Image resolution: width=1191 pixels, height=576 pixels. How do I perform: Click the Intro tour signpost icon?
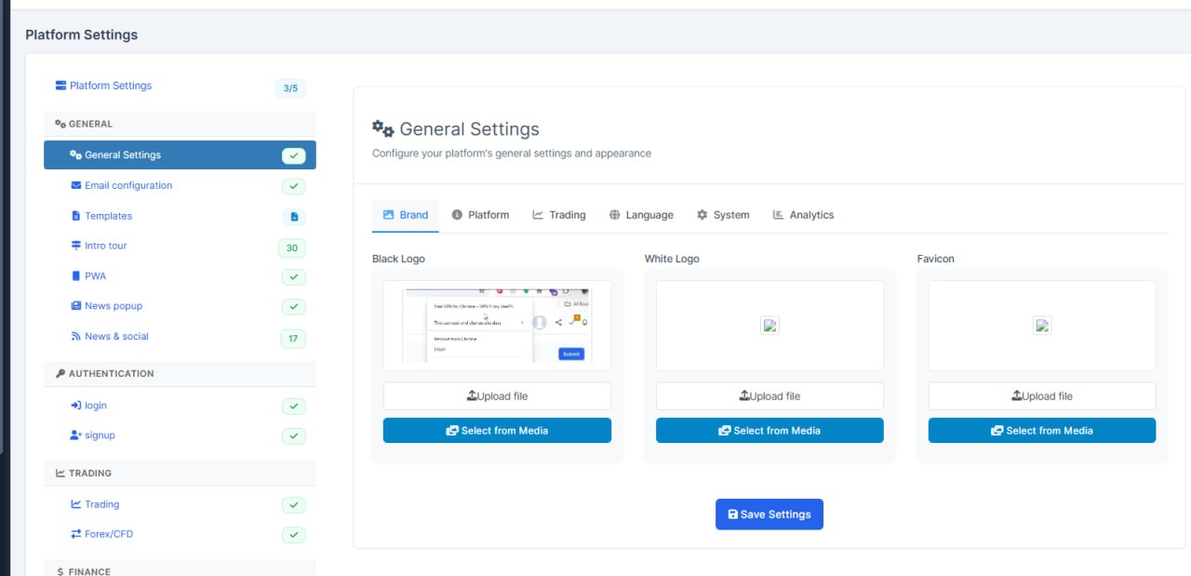(x=76, y=246)
